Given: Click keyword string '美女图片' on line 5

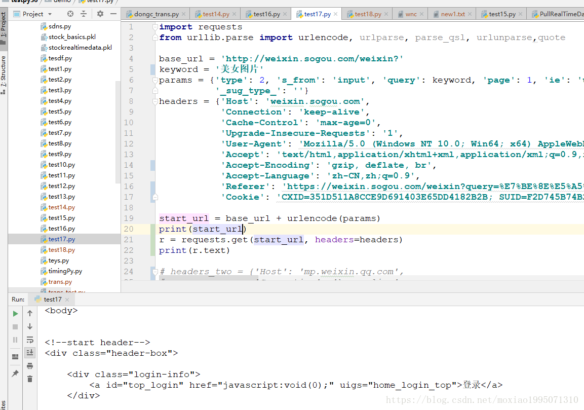Looking at the screenshot, I should pyautogui.click(x=239, y=69).
